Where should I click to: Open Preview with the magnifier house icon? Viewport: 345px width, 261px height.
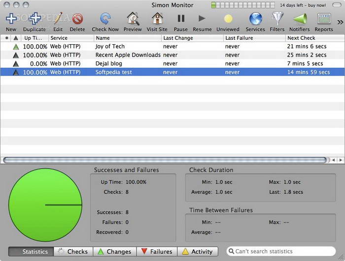(133, 19)
